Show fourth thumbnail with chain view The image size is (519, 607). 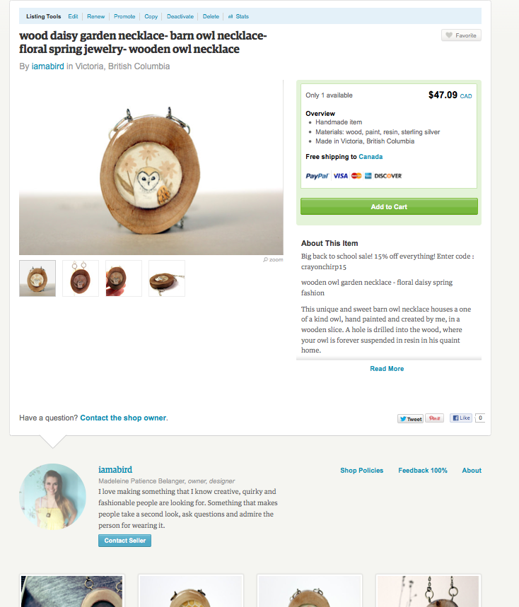167,278
